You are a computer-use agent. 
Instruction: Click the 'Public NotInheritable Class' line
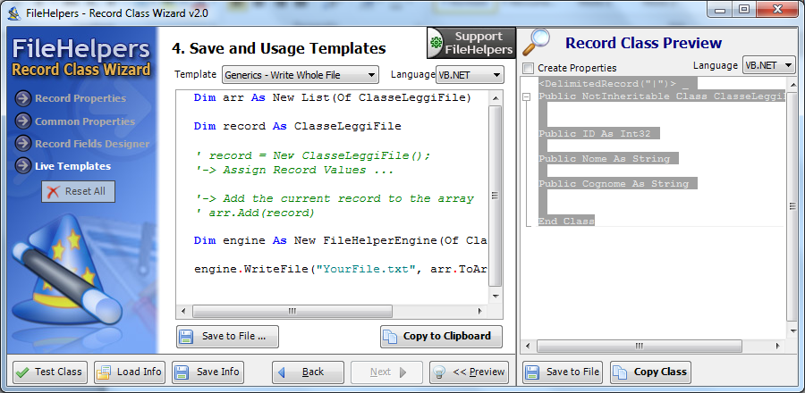click(661, 96)
